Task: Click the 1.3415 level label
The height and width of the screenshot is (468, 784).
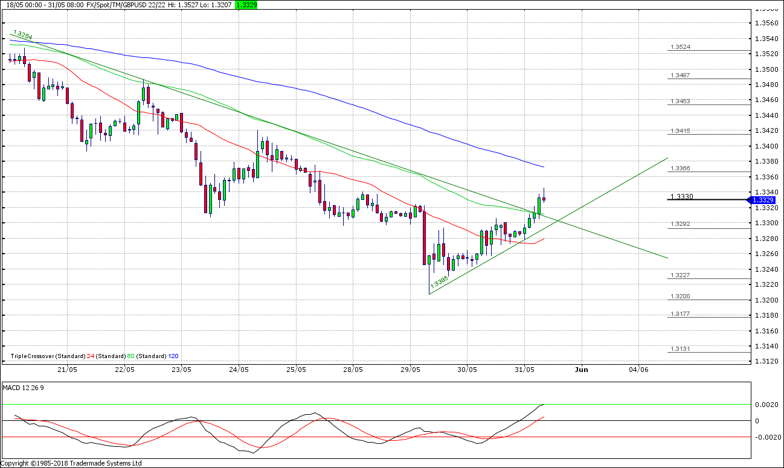Action: [x=680, y=131]
